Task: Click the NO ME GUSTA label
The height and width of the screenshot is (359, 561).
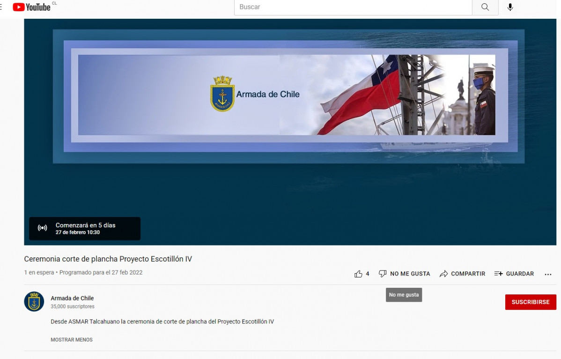Action: coord(410,274)
